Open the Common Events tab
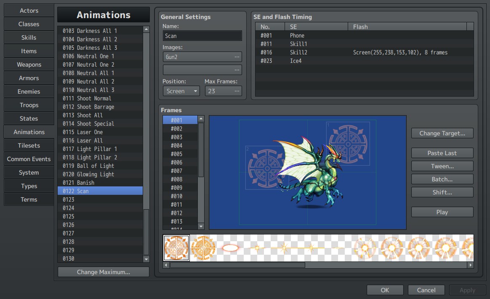The image size is (490, 299). coord(29,159)
